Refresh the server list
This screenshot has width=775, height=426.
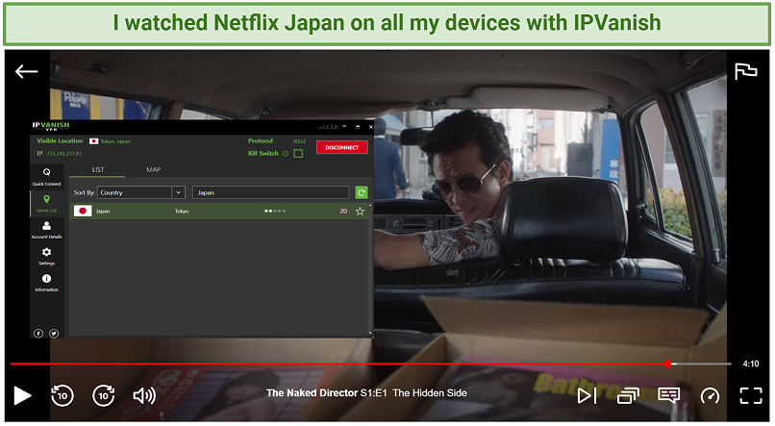[362, 192]
